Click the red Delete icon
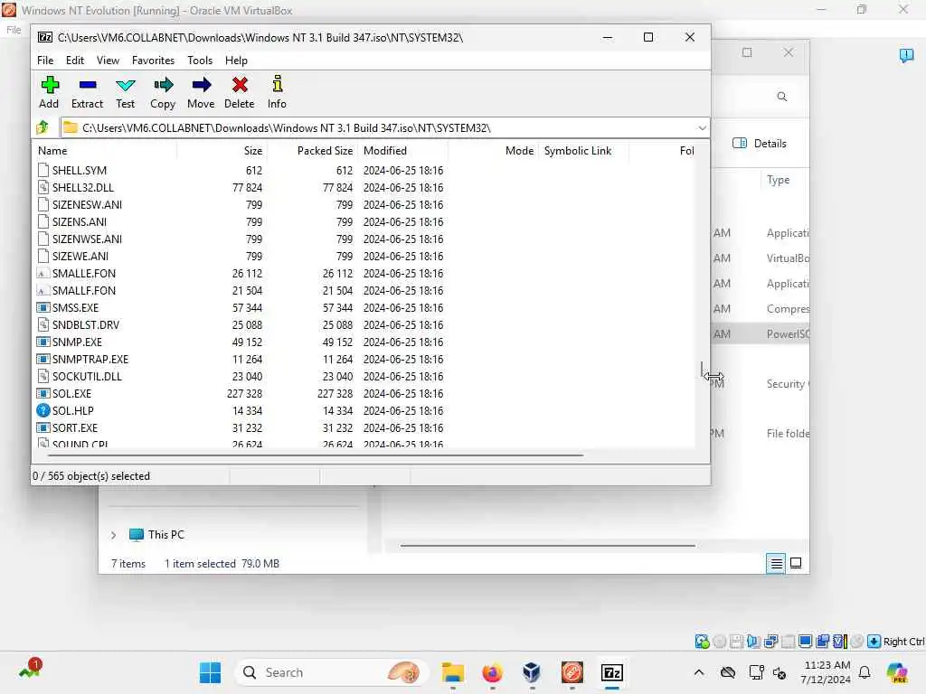This screenshot has height=694, width=926. tap(239, 85)
